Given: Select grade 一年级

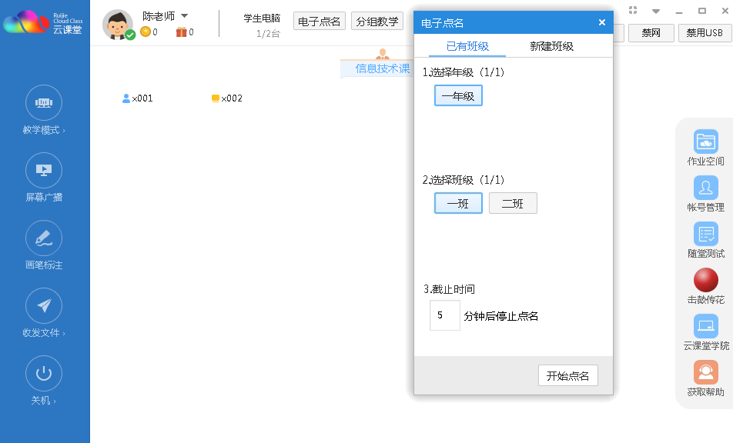Looking at the screenshot, I should pyautogui.click(x=458, y=95).
